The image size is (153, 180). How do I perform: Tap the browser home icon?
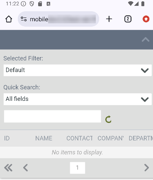(9, 19)
